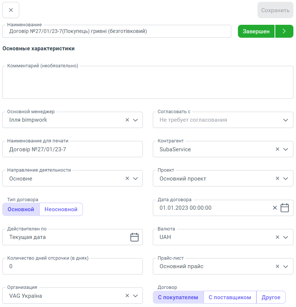The height and width of the screenshot is (307, 296).
Task: Switch contract type to Неосновной
Action: point(61,209)
